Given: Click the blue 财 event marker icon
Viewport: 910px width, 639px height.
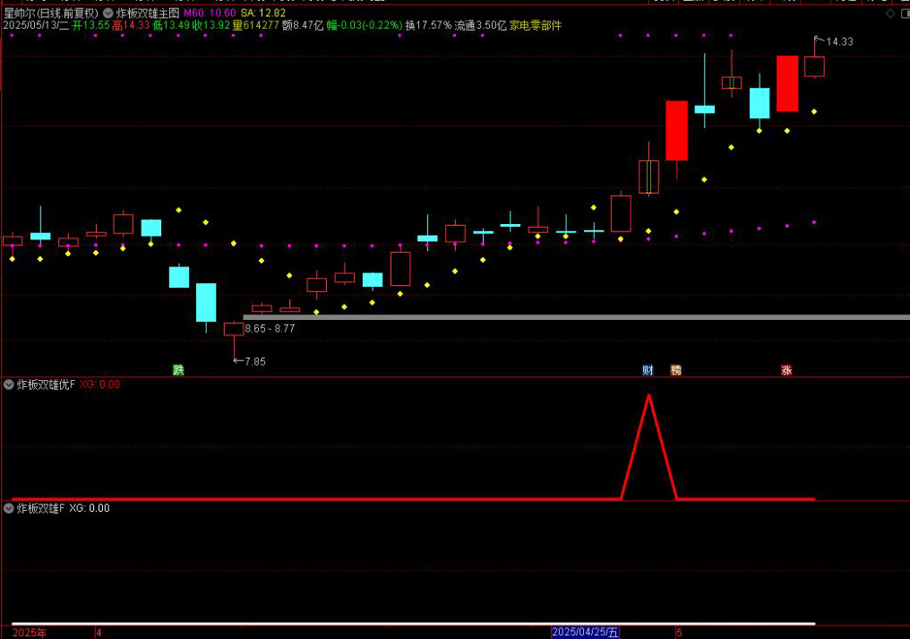Looking at the screenshot, I should tap(648, 370).
